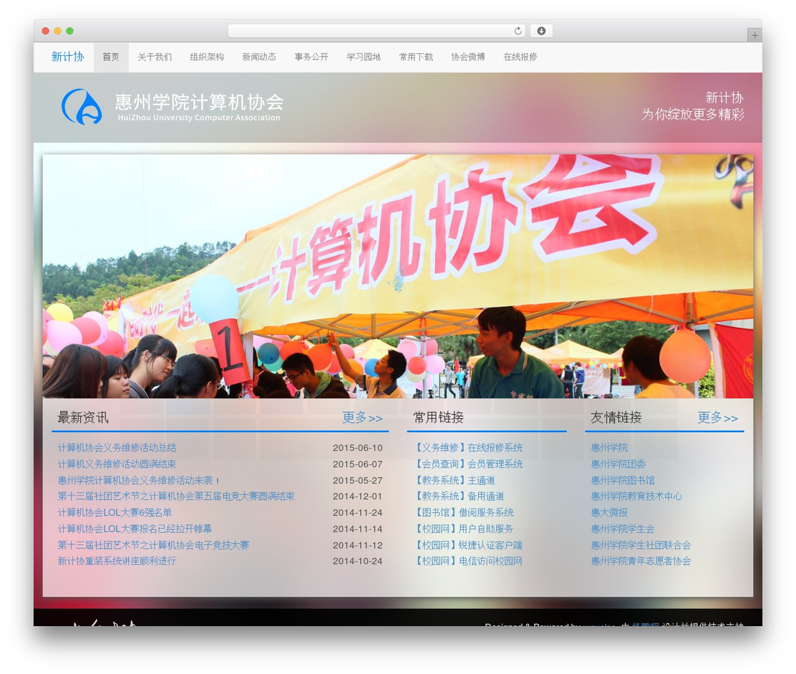
Task: Open the 在线报修 menu item
Action: click(x=521, y=57)
